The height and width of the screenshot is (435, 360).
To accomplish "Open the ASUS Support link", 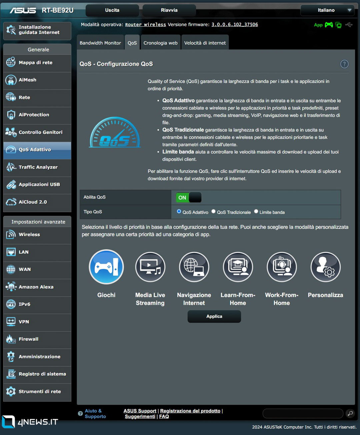I will click(140, 411).
